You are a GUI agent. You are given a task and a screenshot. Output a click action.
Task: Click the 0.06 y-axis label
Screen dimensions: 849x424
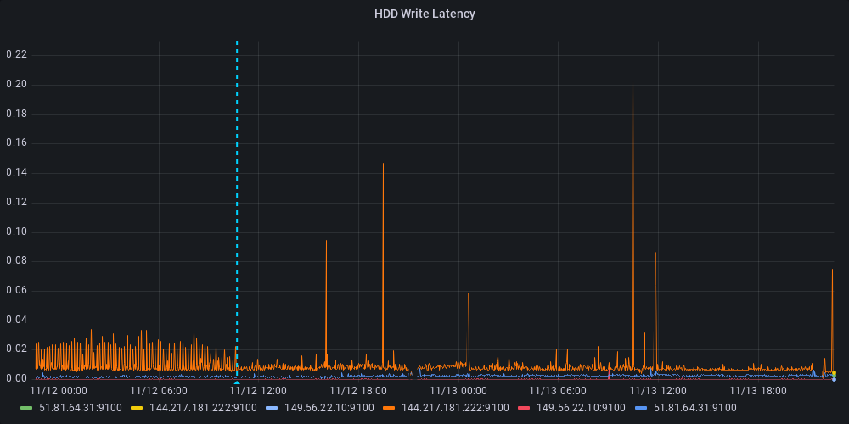(x=17, y=291)
